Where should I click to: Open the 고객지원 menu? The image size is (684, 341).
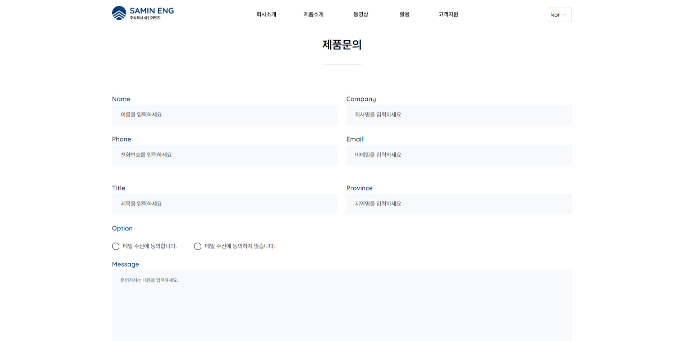coord(448,14)
